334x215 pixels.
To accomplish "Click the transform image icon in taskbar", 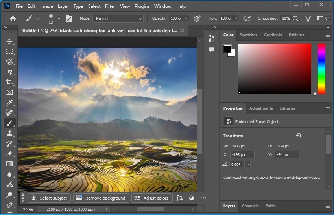I will [x=179, y=198].
